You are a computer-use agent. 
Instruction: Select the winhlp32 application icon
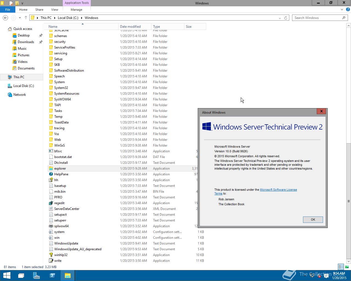click(51, 255)
